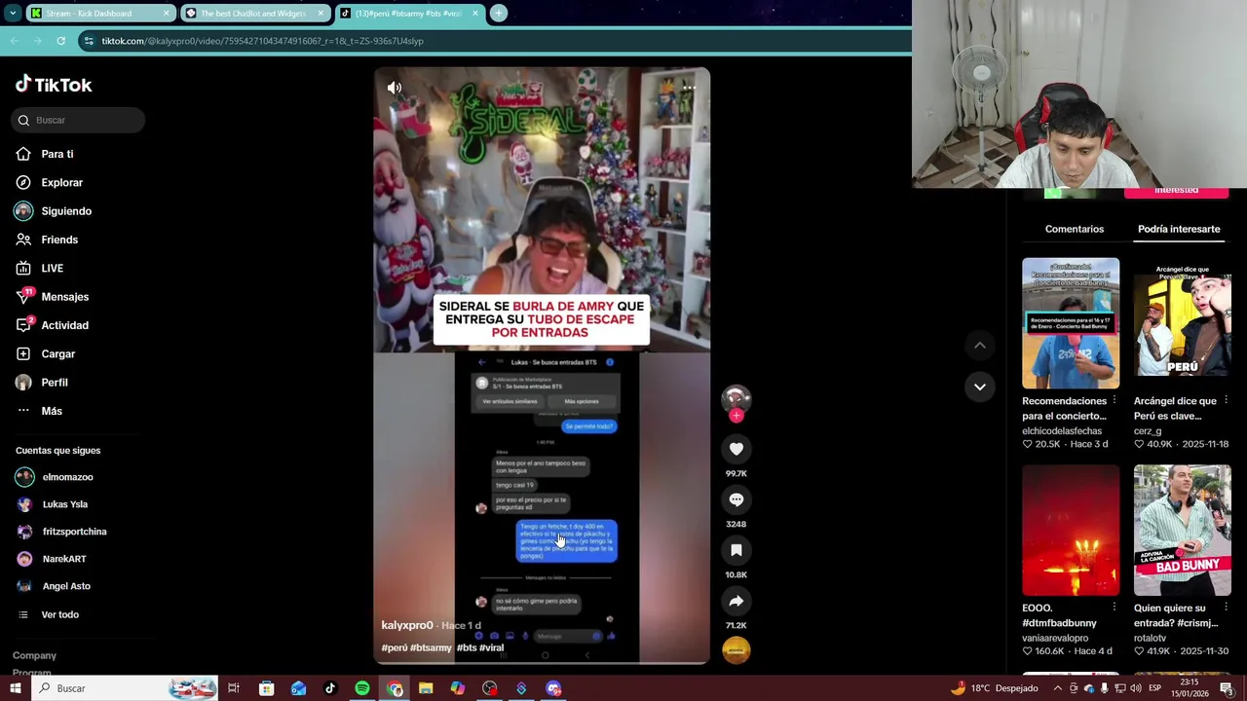Go back in browser history
Viewport: 1247px width, 701px height.
point(14,41)
